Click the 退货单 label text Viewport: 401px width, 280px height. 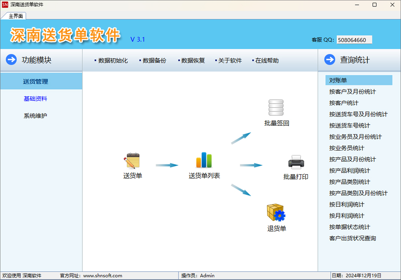[x=276, y=228]
